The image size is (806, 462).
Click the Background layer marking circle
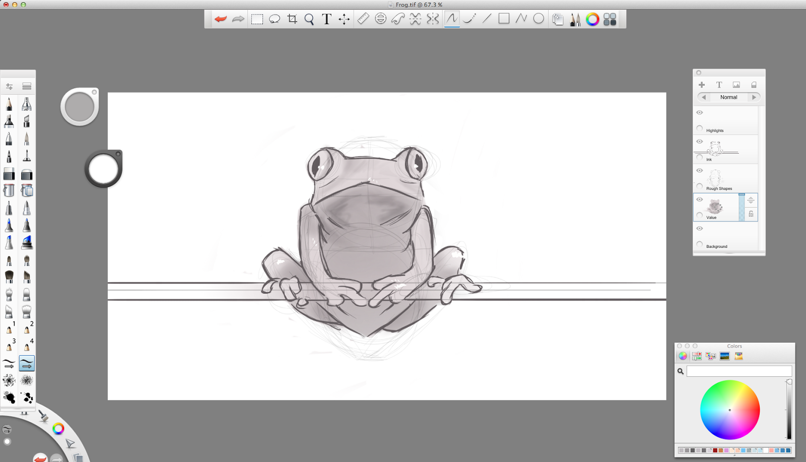pos(700,244)
